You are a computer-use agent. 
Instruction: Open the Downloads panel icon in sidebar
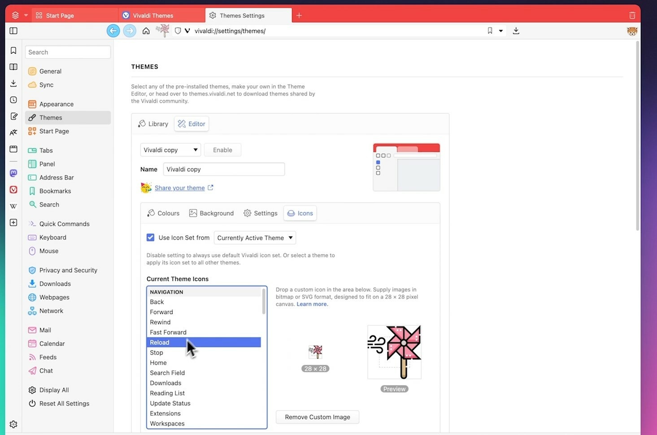tap(13, 83)
